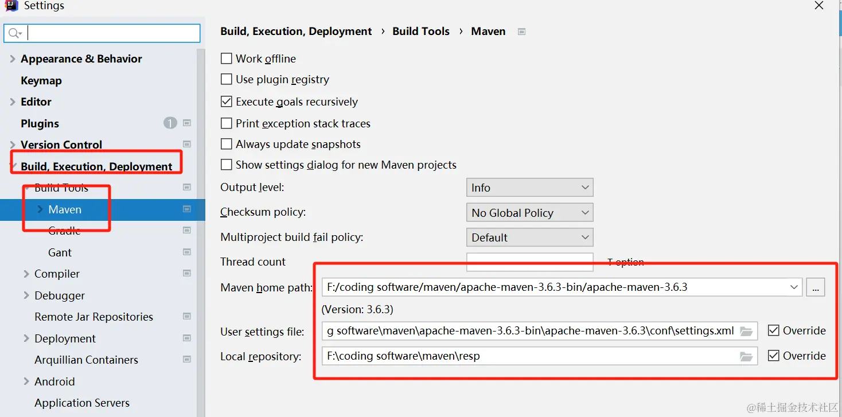Click project settings icon beside Compiler
This screenshot has height=417, width=842.
click(186, 273)
